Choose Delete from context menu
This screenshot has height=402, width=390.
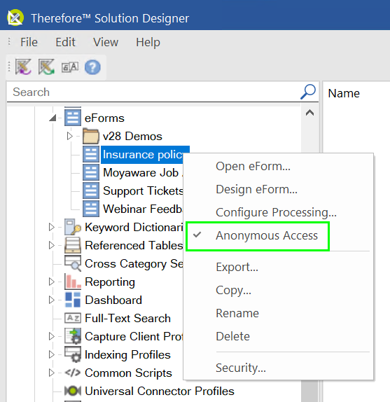click(279, 336)
